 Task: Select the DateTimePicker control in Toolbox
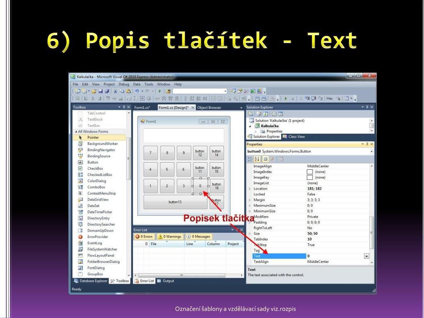click(x=99, y=212)
